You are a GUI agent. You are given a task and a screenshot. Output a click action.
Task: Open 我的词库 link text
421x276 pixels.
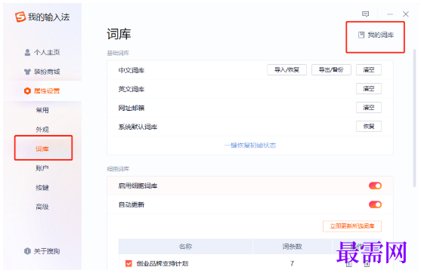pyautogui.click(x=381, y=35)
